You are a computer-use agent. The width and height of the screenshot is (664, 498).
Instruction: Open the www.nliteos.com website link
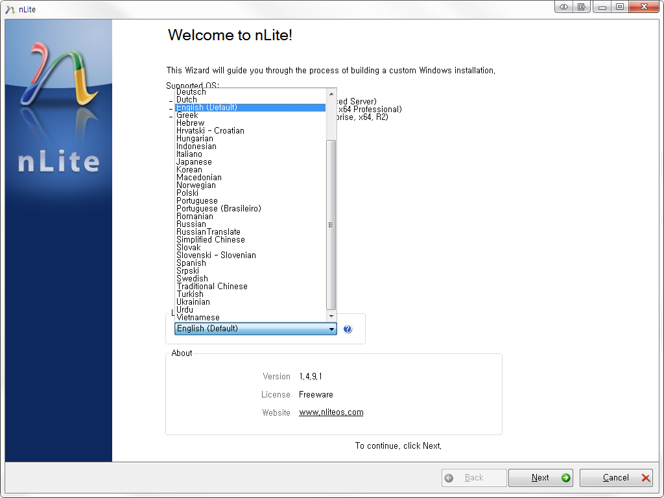pos(331,412)
